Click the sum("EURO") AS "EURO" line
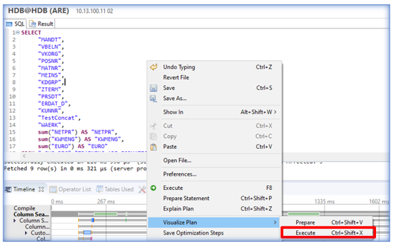 click(73, 146)
